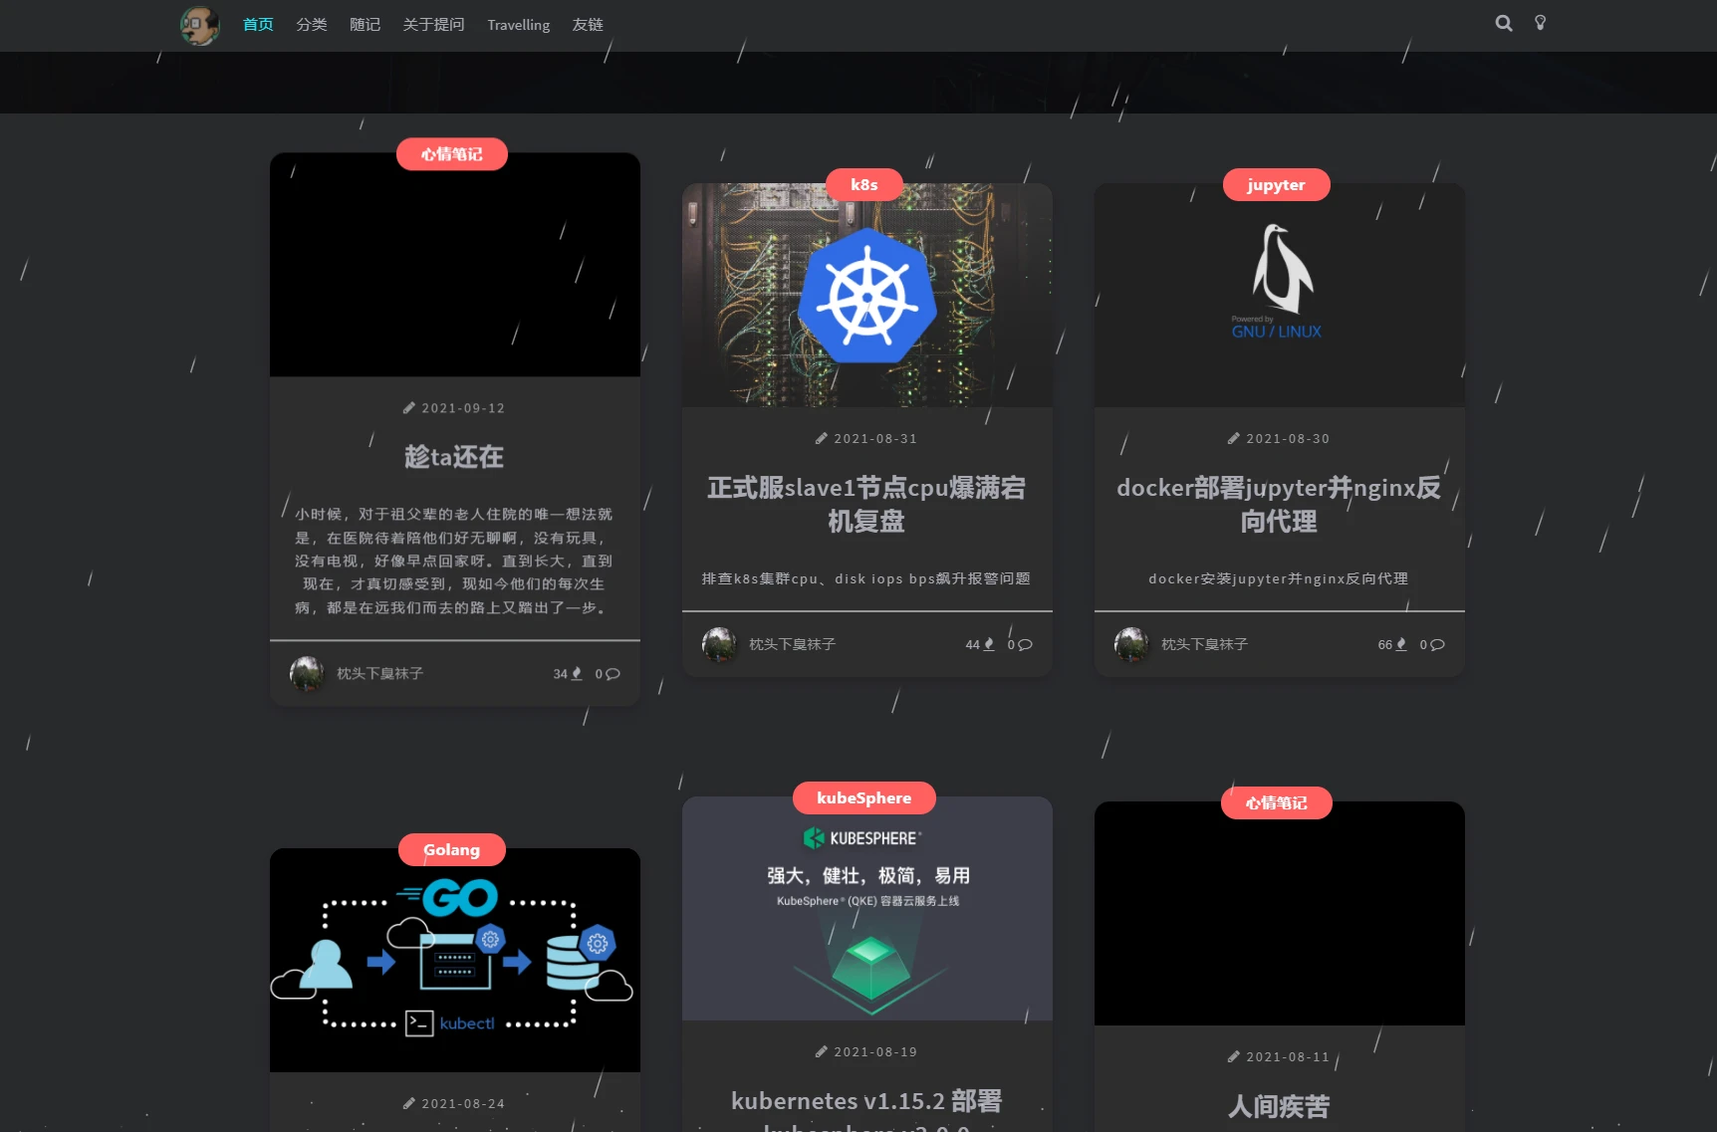Open the post titled 趁ta还在
The width and height of the screenshot is (1717, 1132).
pyautogui.click(x=454, y=457)
